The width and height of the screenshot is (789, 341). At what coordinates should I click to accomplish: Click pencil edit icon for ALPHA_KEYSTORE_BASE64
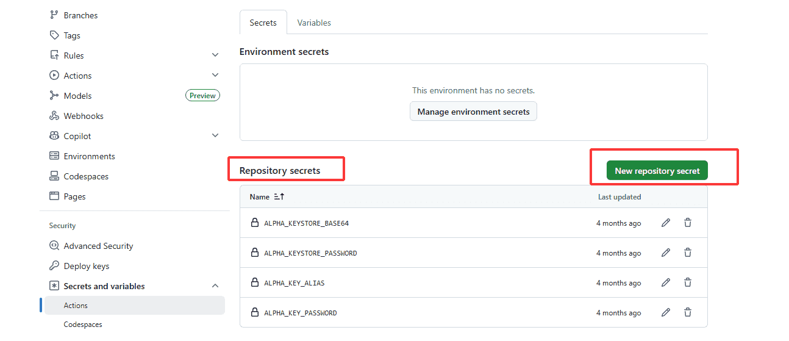666,223
